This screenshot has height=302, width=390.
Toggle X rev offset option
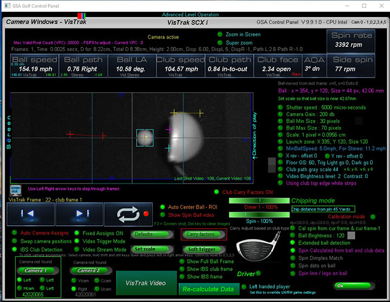(x=280, y=155)
